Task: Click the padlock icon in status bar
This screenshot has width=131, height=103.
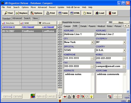Action: 129,101
